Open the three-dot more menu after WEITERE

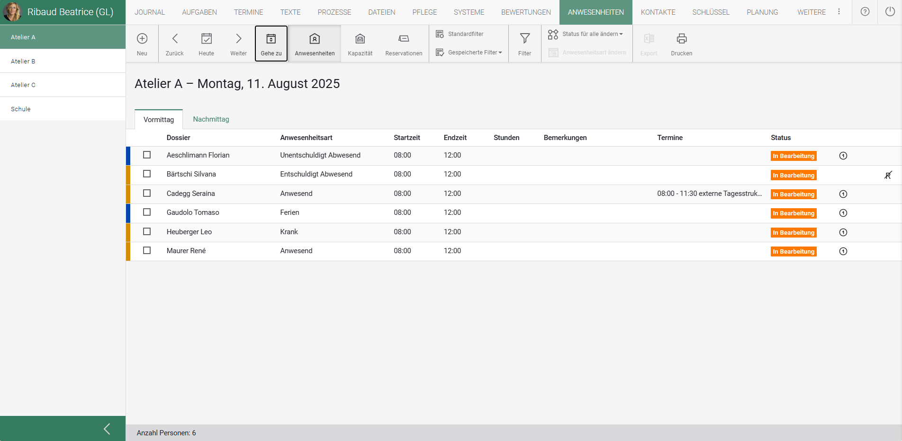tap(839, 12)
